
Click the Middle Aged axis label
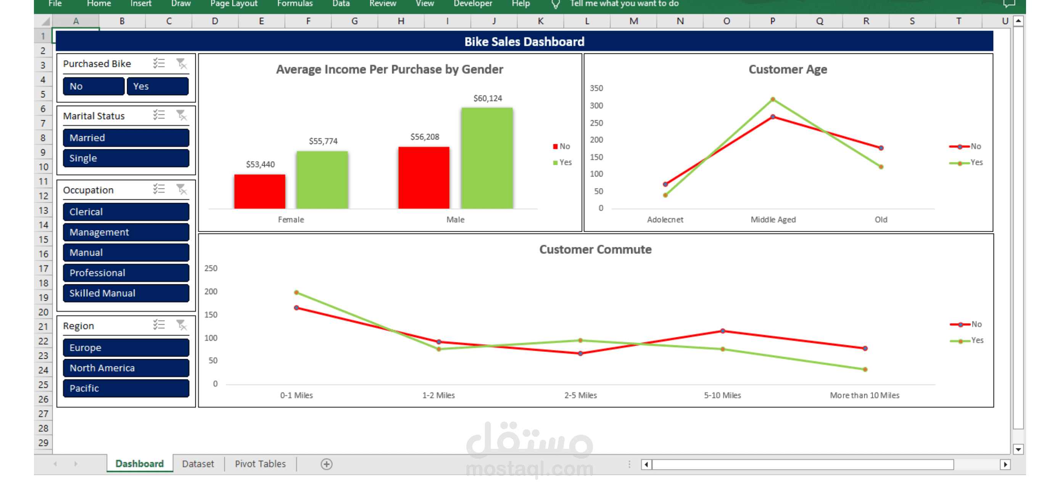tap(773, 220)
